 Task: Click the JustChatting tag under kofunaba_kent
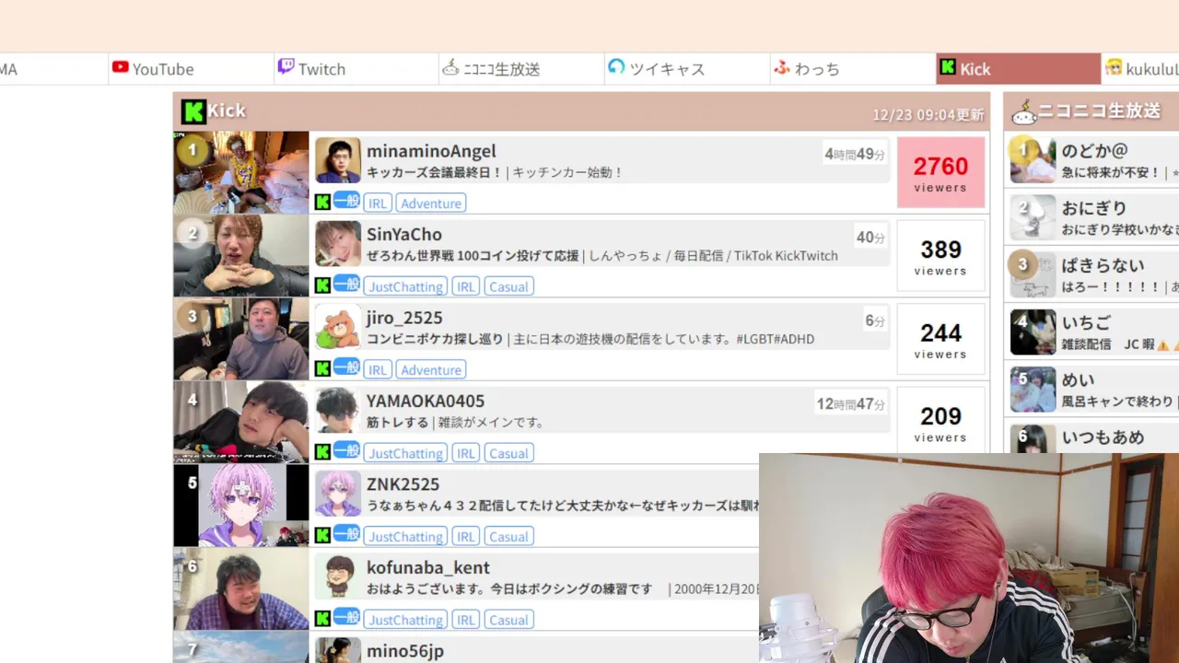tap(406, 620)
